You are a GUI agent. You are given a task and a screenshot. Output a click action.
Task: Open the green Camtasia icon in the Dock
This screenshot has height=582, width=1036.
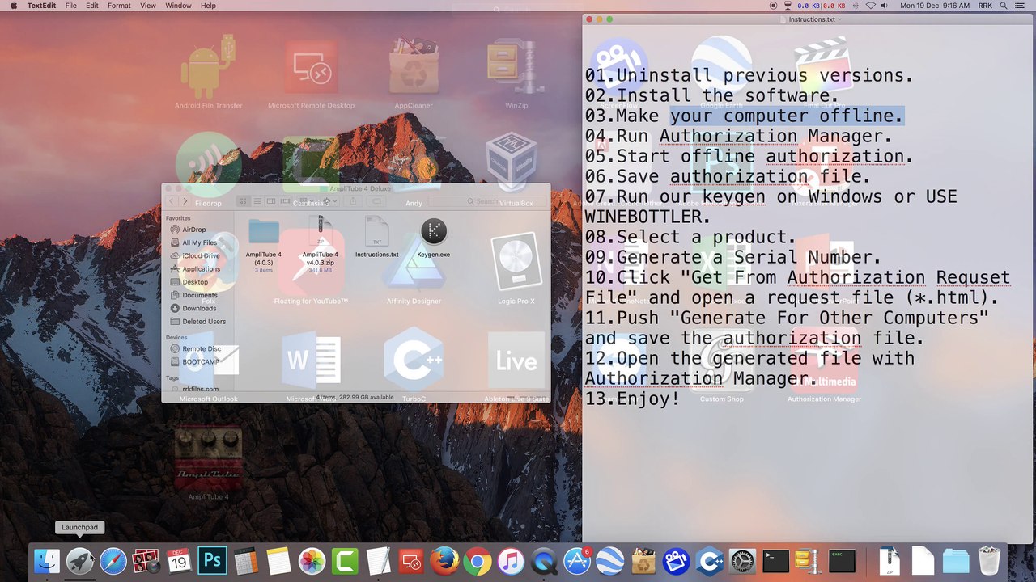pyautogui.click(x=345, y=561)
